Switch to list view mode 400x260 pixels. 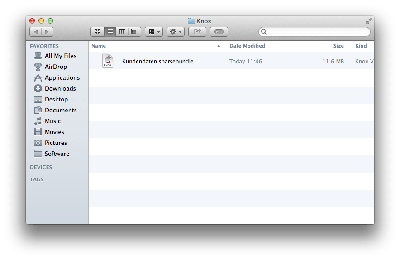110,32
